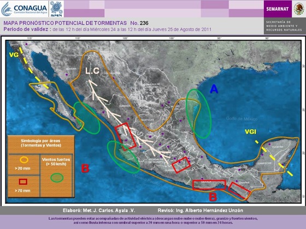Viewport: 306px width, 229px height.
Task: Click 'SECRETARÍA DE MEDIO AMBIENTE Y RECURSOS NATURALES'
Action: 284,26
